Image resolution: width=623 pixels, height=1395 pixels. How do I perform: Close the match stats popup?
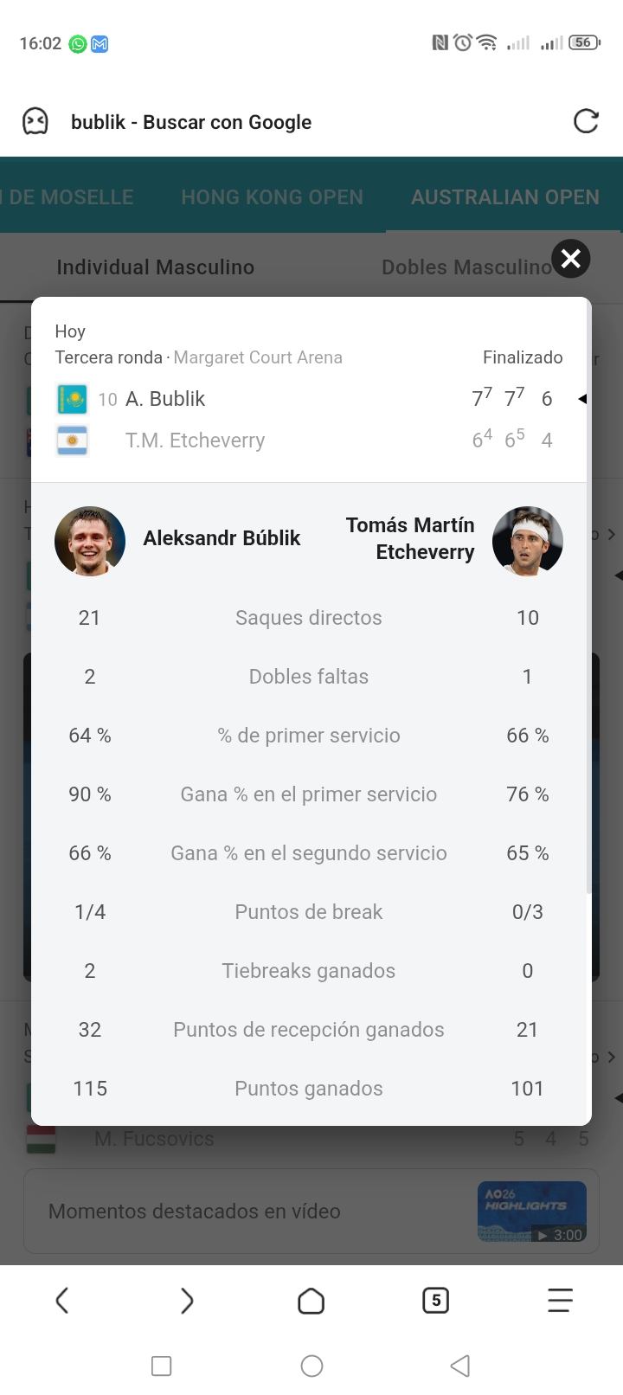[571, 259]
